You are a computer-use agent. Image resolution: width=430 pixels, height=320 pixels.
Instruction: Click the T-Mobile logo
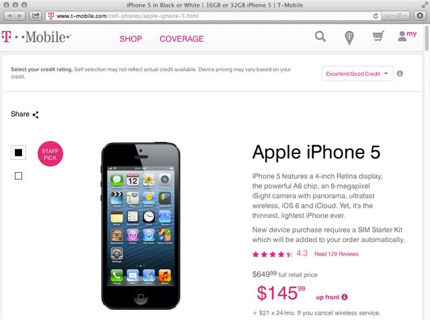click(36, 37)
